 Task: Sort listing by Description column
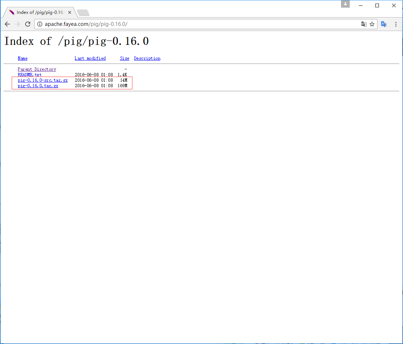(147, 58)
